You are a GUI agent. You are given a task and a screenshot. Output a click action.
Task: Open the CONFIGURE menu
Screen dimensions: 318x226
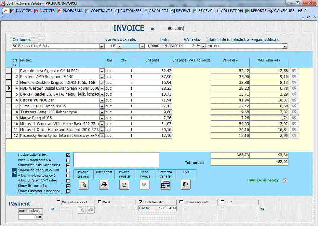point(281,11)
